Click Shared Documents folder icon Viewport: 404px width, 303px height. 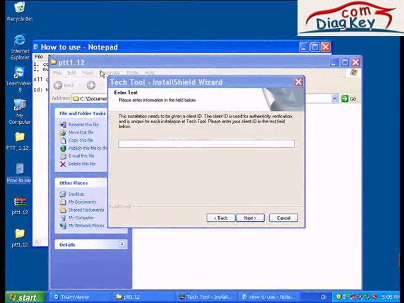click(x=63, y=210)
